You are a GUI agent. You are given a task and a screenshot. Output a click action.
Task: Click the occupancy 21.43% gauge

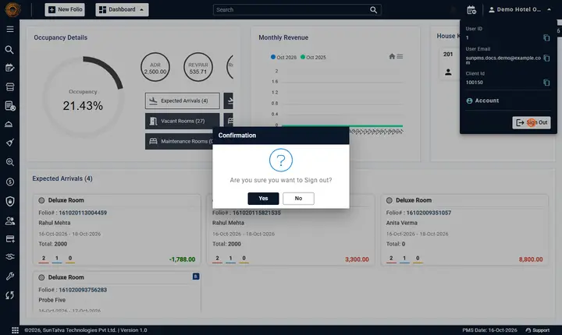point(83,97)
